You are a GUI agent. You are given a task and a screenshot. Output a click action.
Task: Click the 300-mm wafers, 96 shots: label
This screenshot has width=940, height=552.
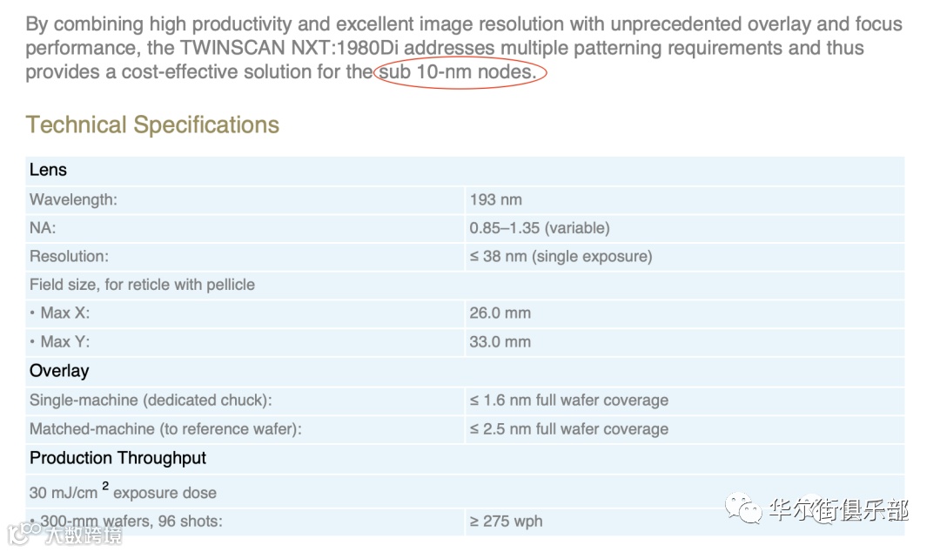(x=131, y=521)
